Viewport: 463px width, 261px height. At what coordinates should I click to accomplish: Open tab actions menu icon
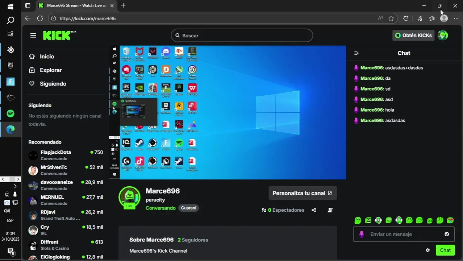coord(28,5)
